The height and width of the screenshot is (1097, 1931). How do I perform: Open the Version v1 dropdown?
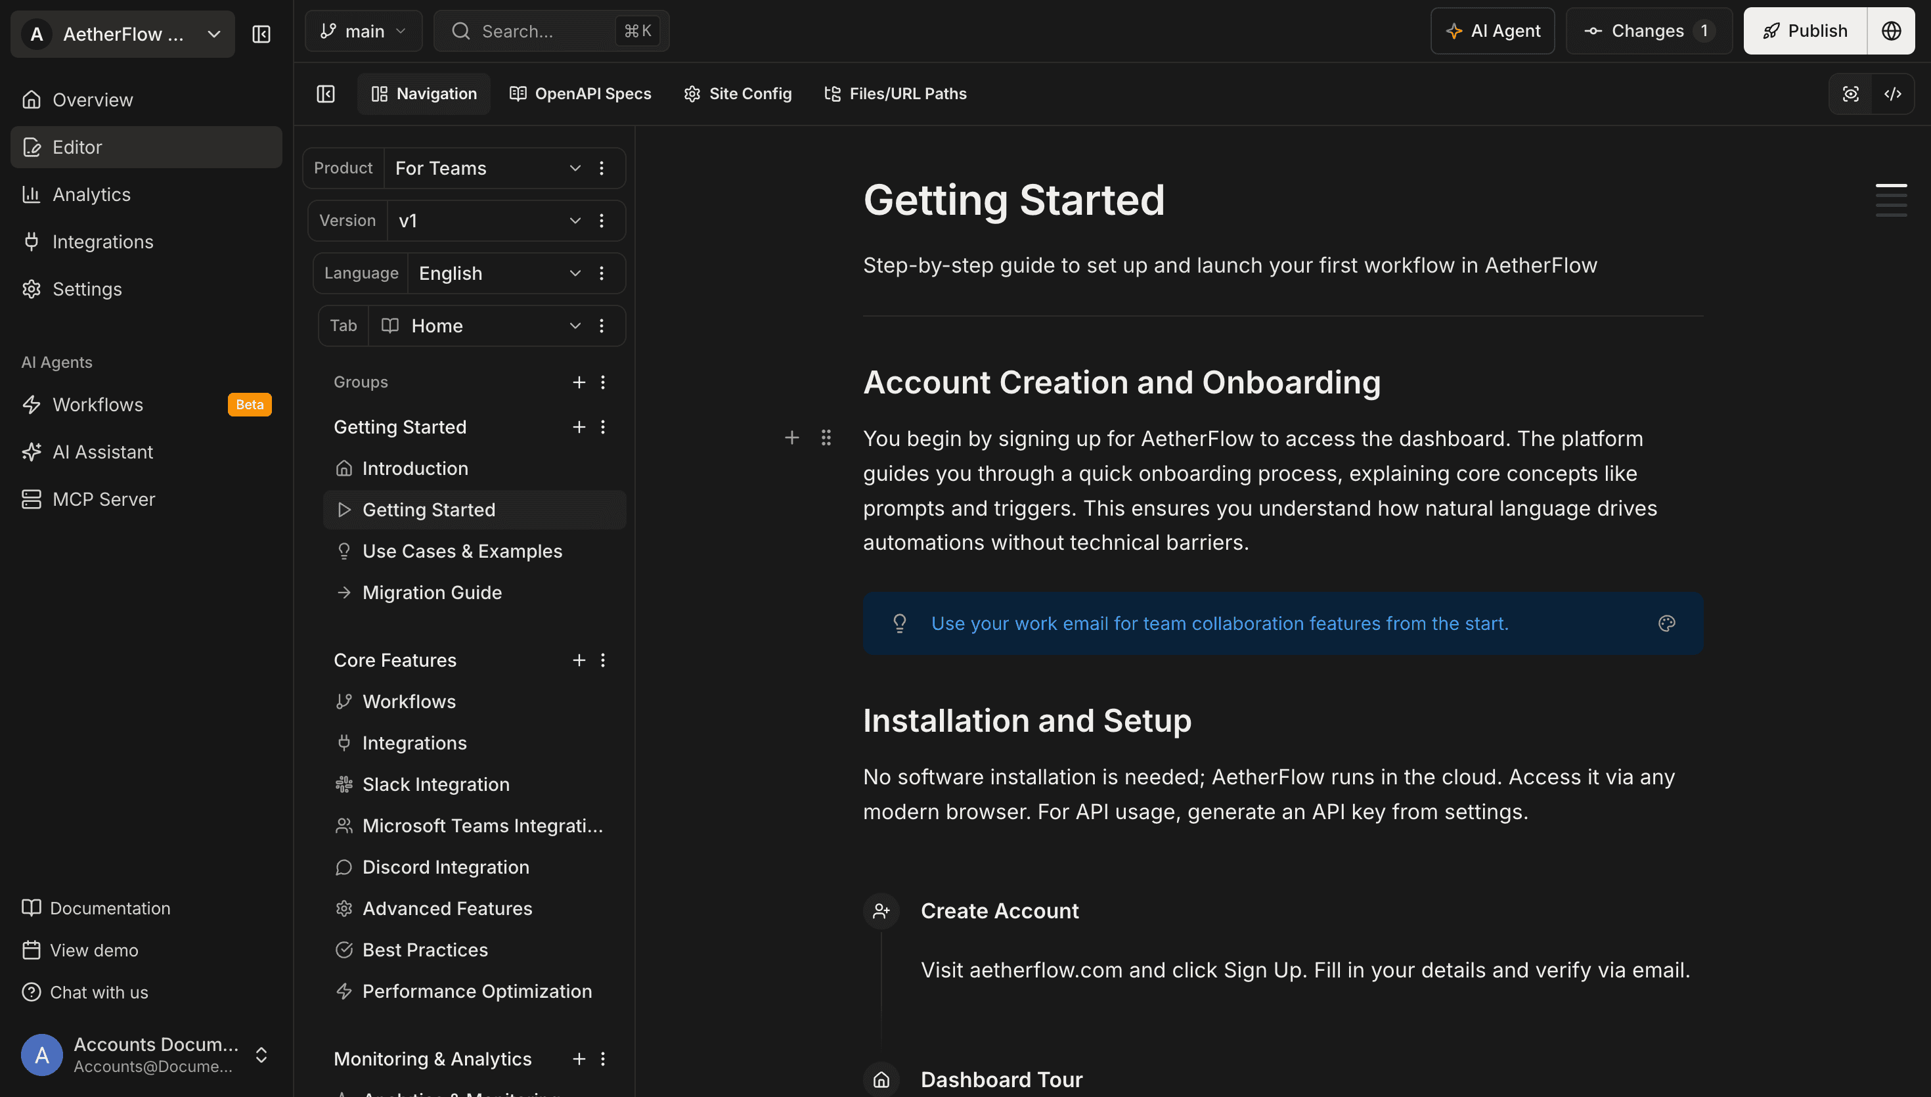(489, 221)
